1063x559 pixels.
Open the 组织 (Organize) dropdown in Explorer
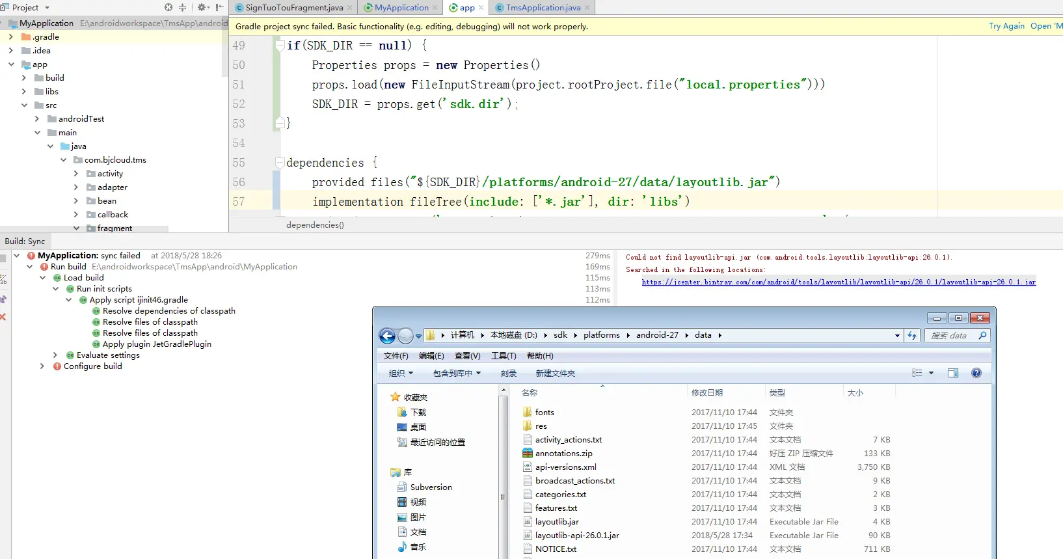click(401, 373)
